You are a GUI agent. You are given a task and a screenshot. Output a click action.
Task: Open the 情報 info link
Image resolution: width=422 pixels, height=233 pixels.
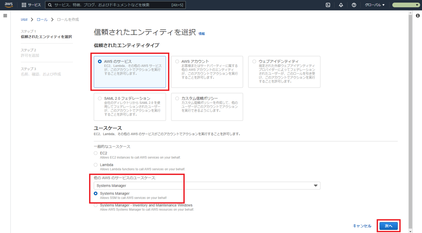point(202,34)
